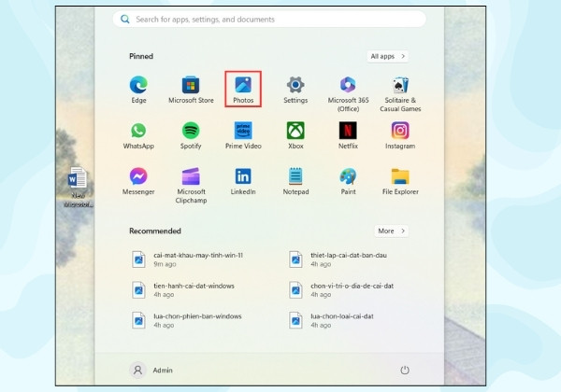This screenshot has width=561, height=392.
Task: Click the Start menu search field
Action: [x=269, y=19]
